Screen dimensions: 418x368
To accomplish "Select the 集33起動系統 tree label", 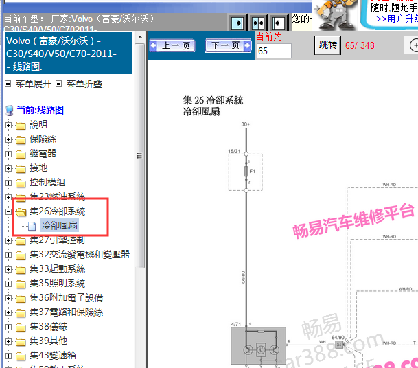I will 58,269.
